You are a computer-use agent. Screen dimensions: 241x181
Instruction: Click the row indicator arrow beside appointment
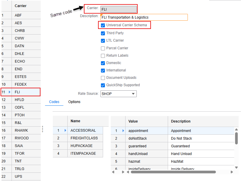(123, 131)
